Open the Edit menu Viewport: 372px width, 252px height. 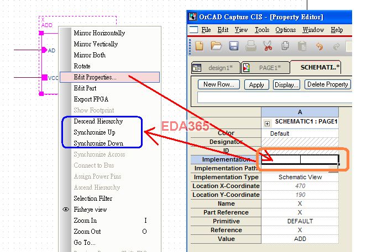point(223,30)
